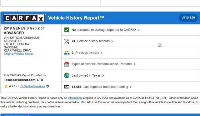Image resolution: width=200 pixels, height=116 pixels.
Task: Expand the Service history records chevron
Action: (x=112, y=41)
